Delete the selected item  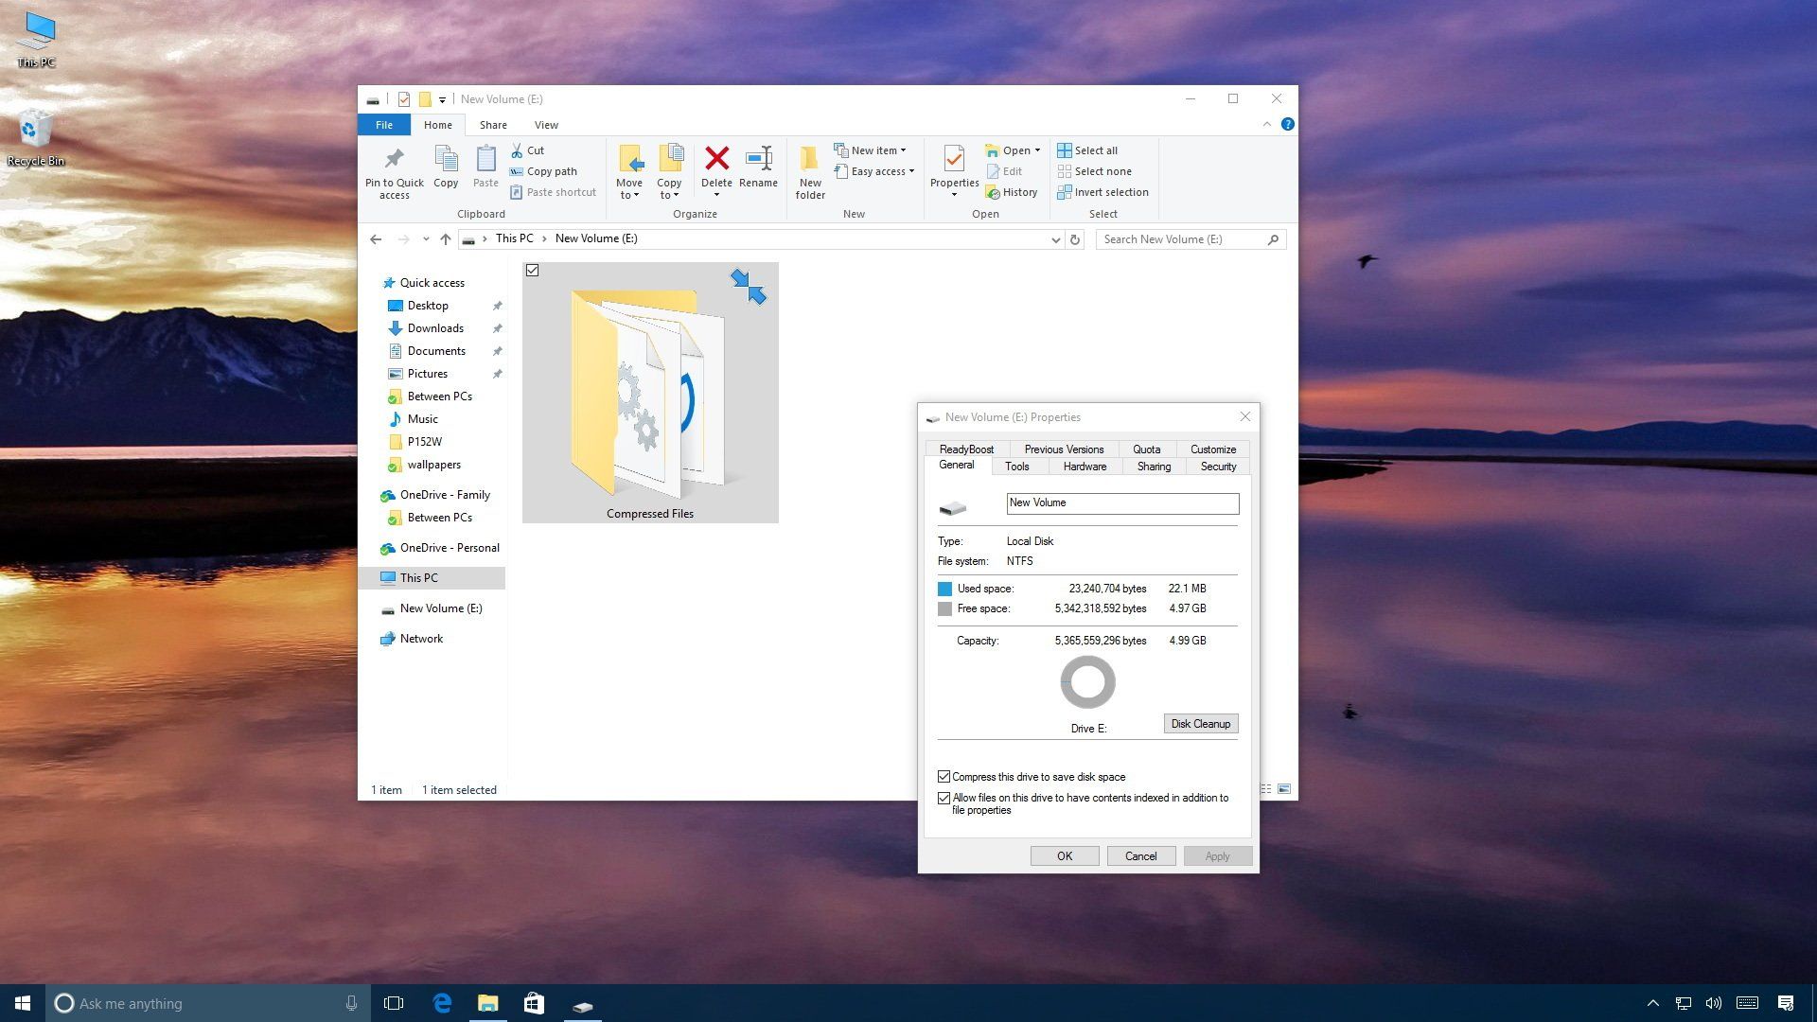(x=716, y=166)
